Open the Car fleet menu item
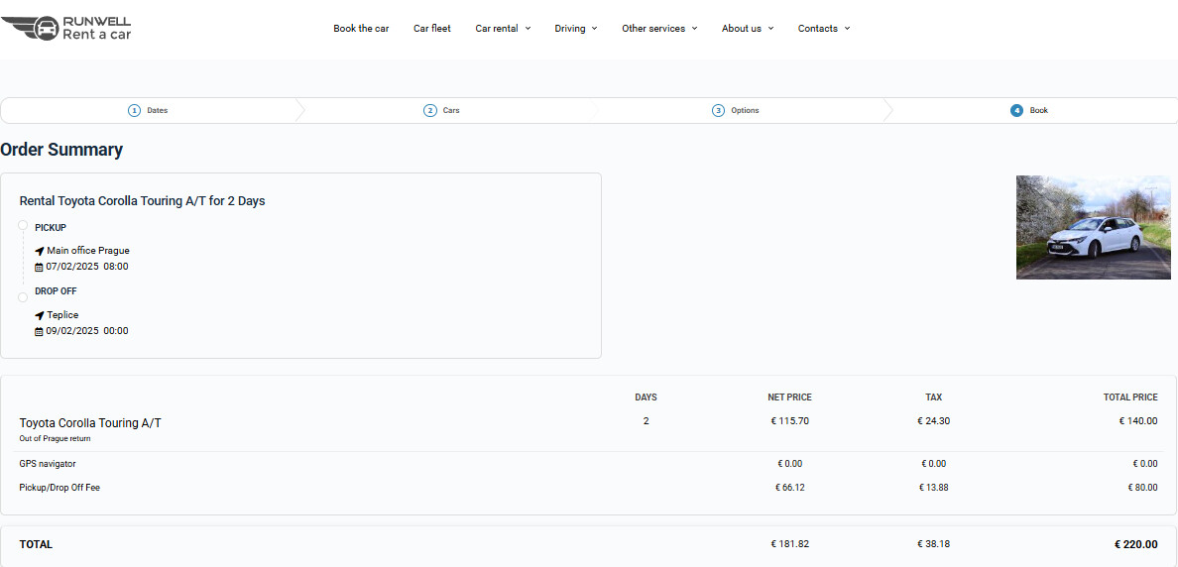 [x=432, y=29]
